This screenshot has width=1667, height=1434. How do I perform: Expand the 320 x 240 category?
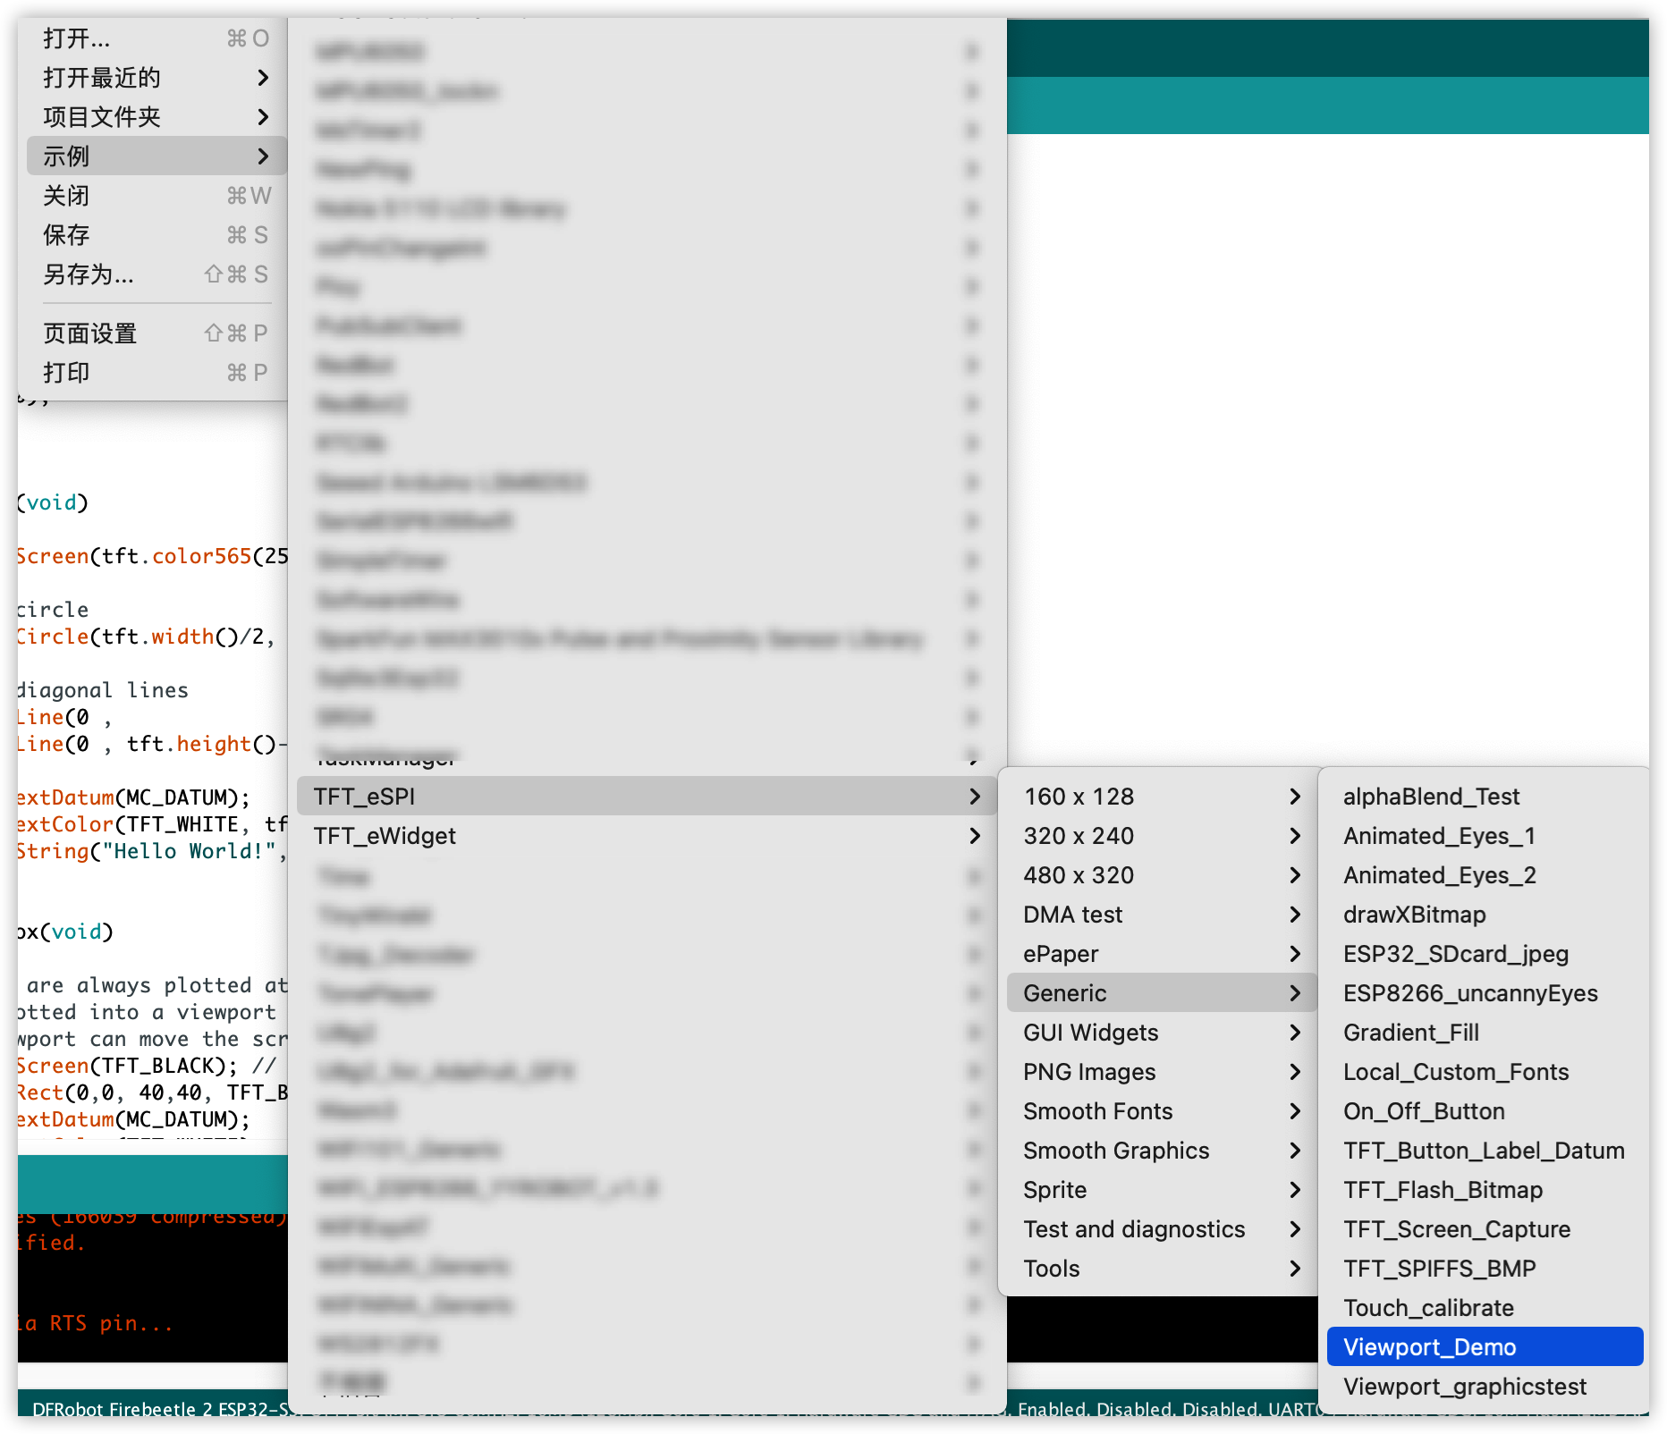tap(1161, 836)
